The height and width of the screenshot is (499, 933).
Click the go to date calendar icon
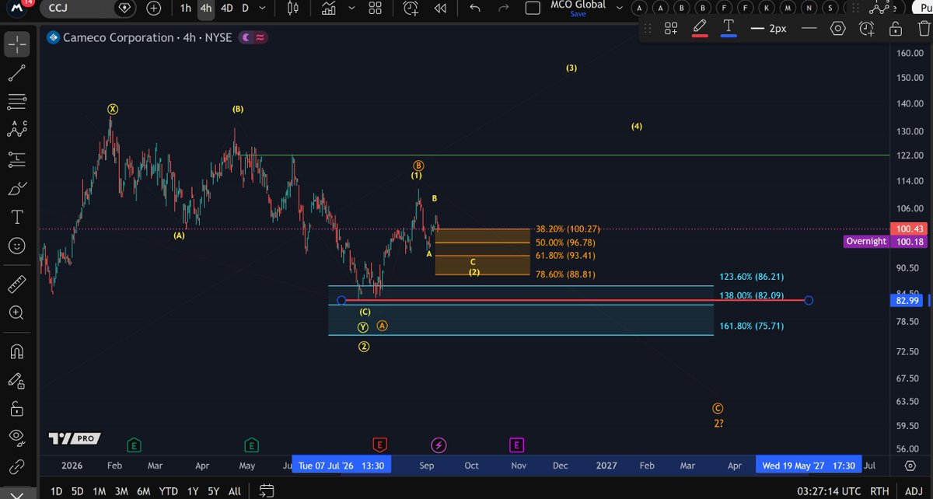[x=267, y=491]
